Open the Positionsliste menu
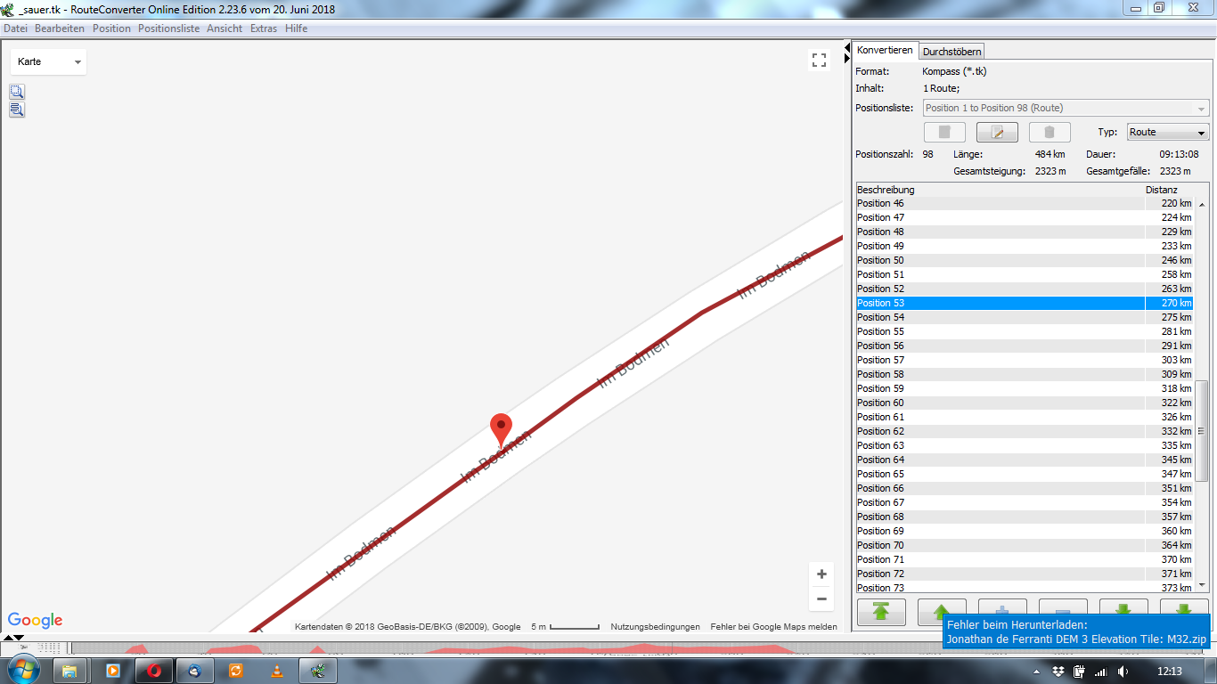Viewport: 1217px width, 684px height. [168, 28]
